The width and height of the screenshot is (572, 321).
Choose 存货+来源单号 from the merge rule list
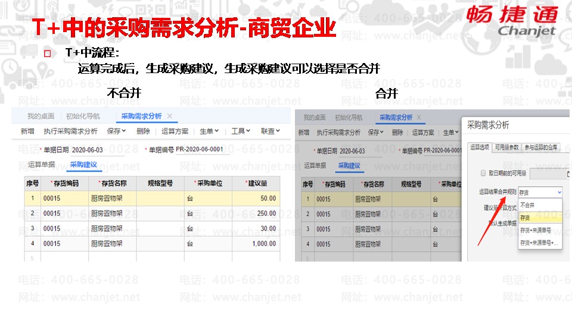pyautogui.click(x=540, y=231)
